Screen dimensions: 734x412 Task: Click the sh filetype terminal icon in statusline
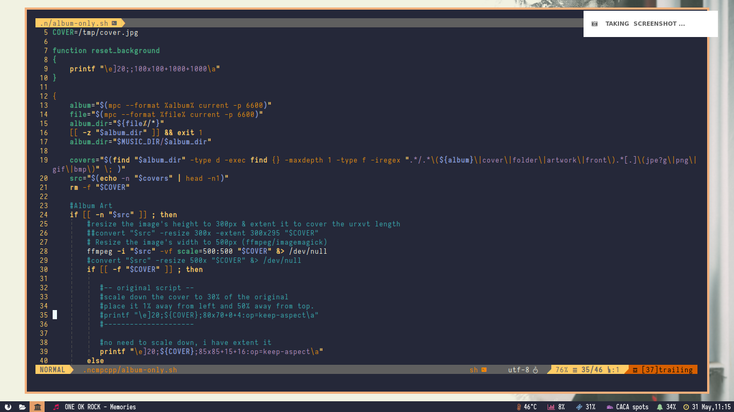[x=484, y=370]
